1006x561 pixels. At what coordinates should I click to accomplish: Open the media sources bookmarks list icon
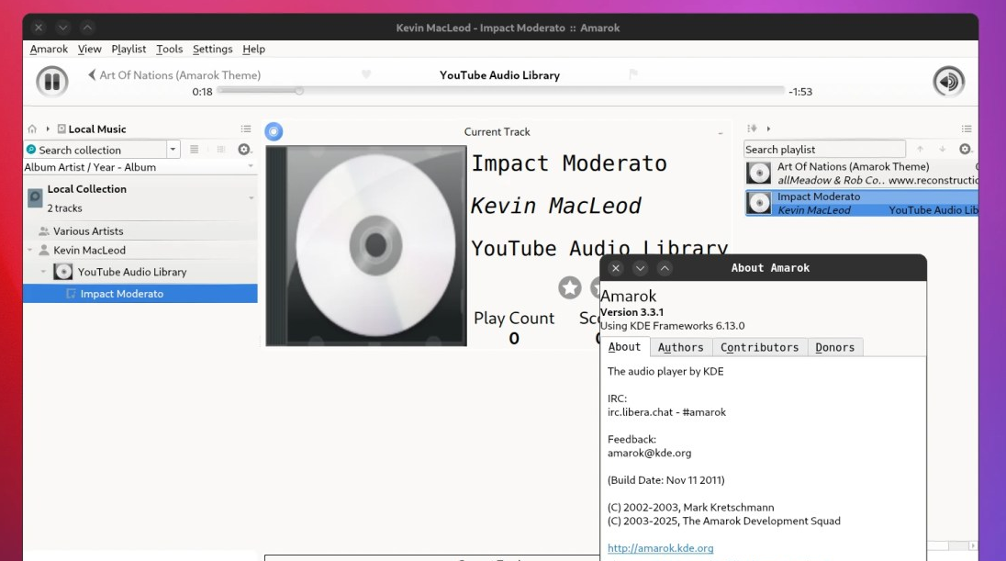pos(246,129)
